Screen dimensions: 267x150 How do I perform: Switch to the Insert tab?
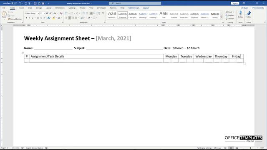pos(21,8)
